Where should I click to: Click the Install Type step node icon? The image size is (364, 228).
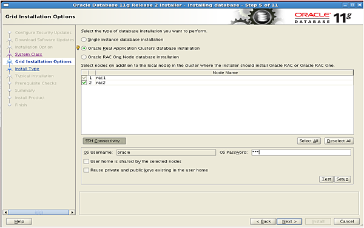[10, 69]
